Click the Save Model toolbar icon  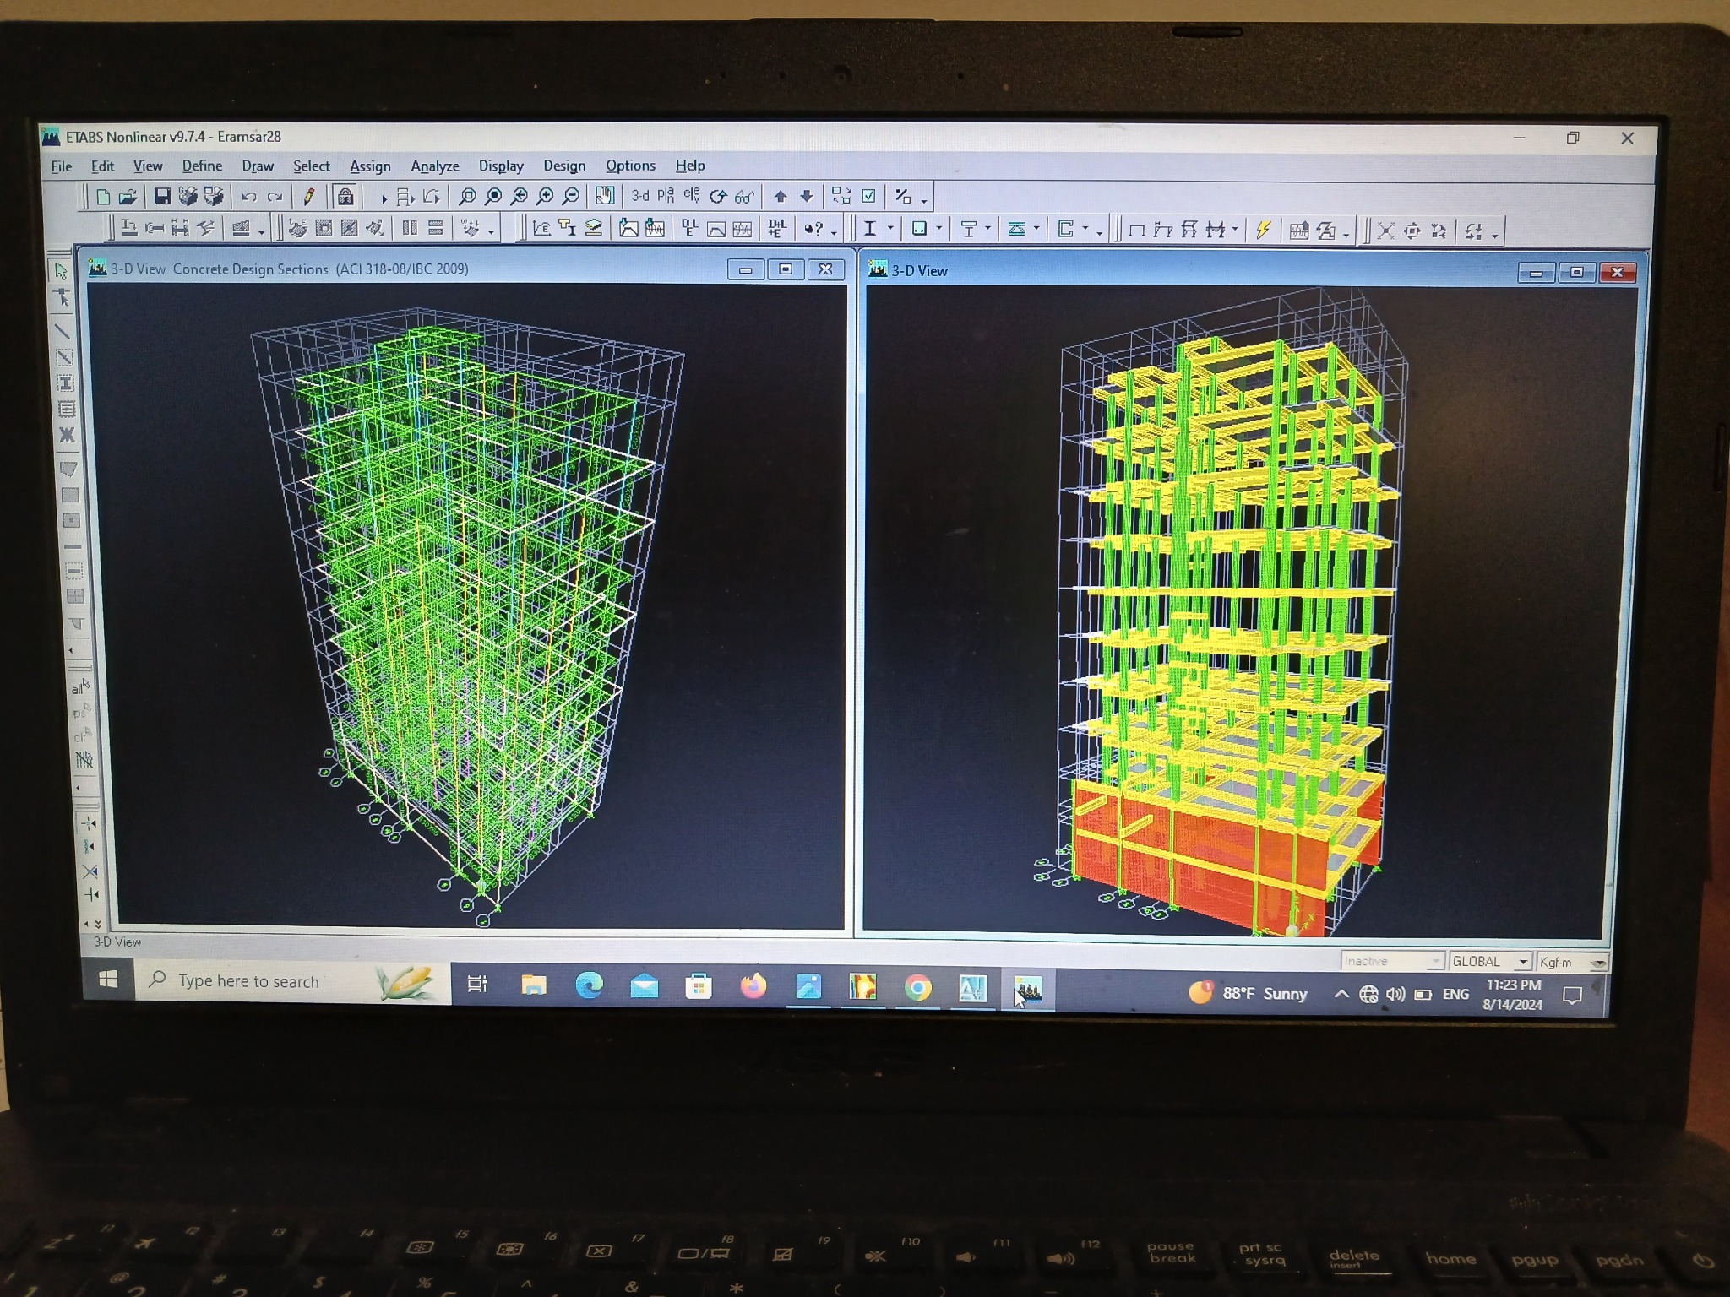coord(162,198)
